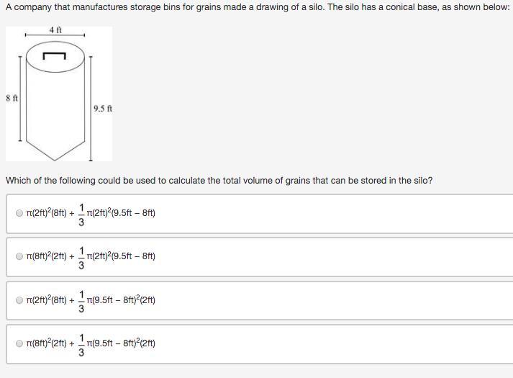This screenshot has width=513, height=378.
Task: Choose the third option's radio button
Action: 19,300
